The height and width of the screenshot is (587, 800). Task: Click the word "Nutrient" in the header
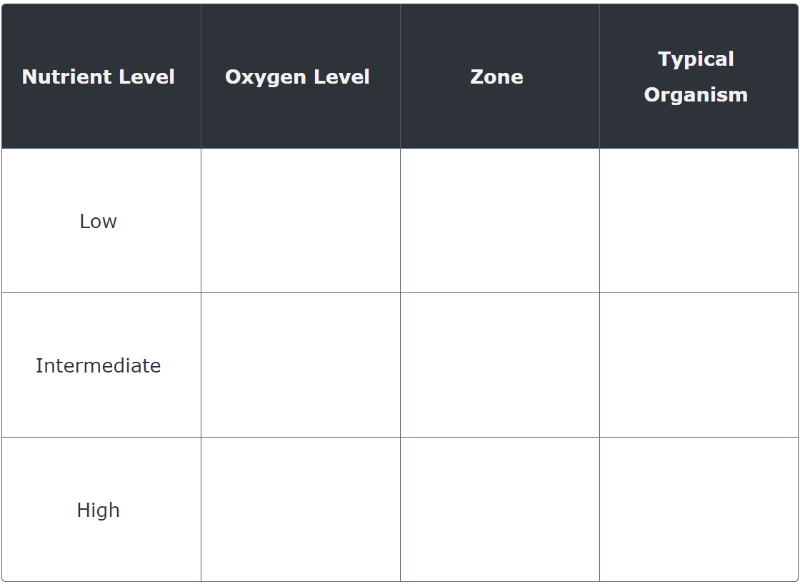point(61,77)
